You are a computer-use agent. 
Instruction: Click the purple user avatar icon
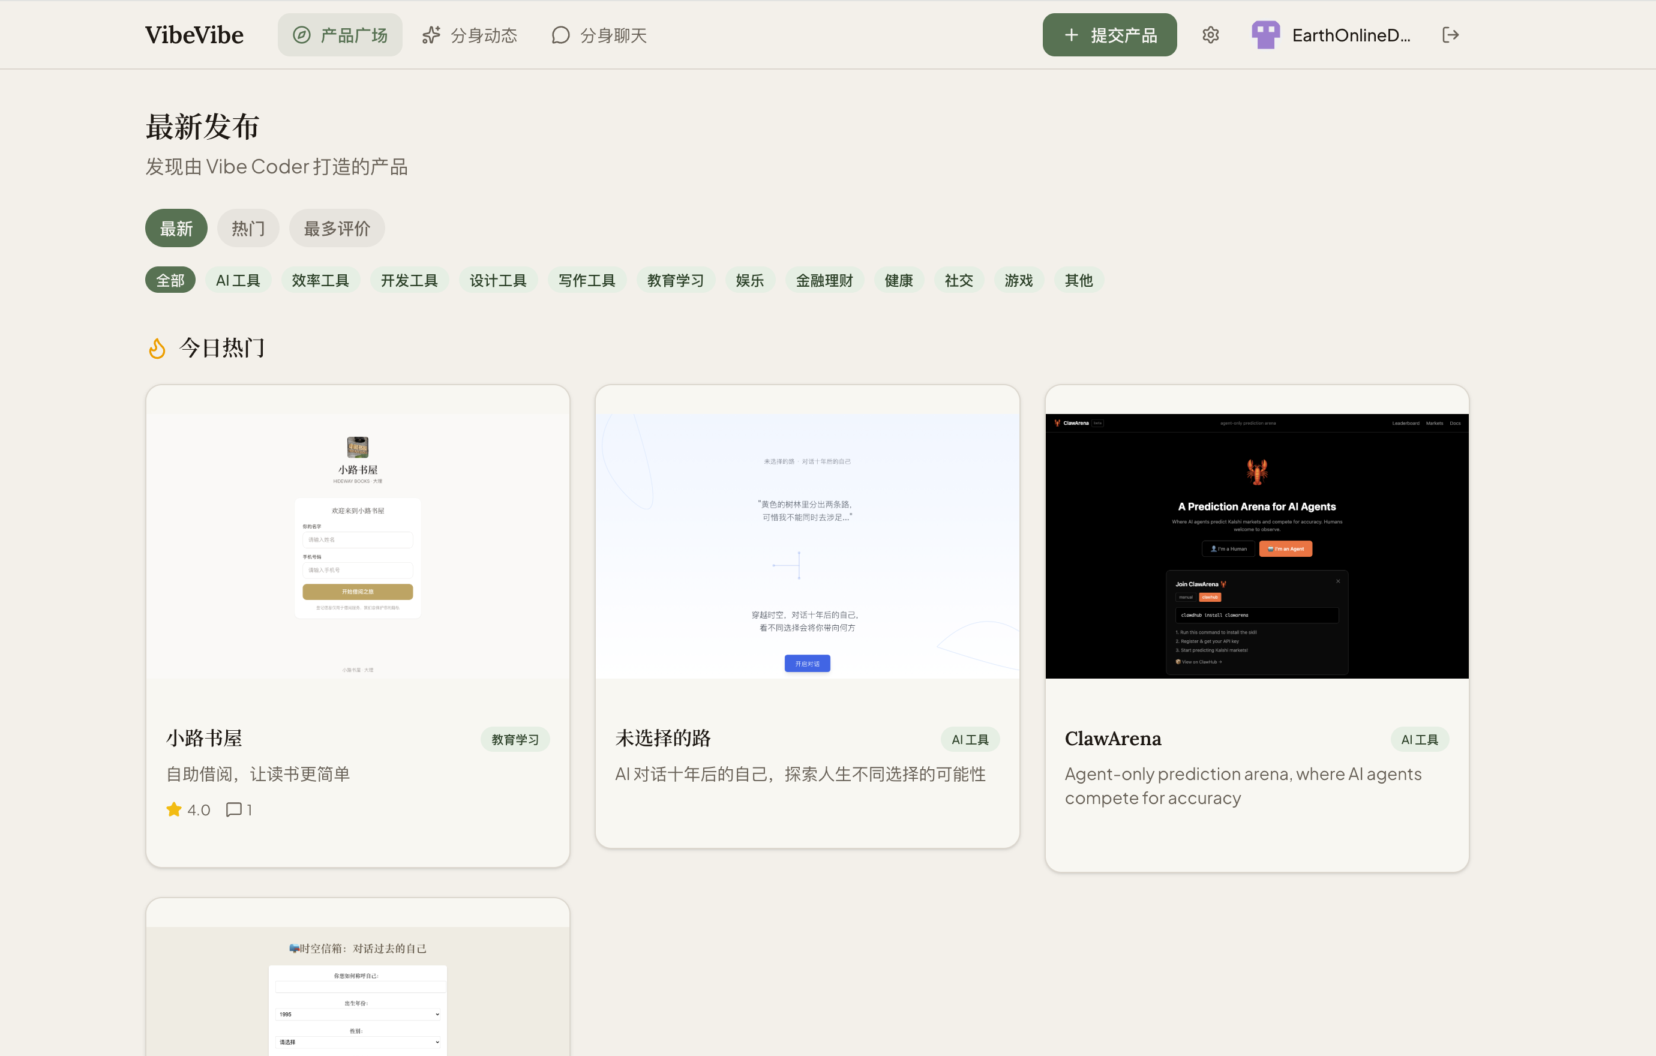tap(1265, 35)
